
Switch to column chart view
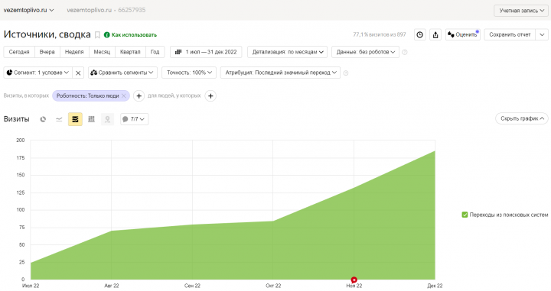pos(91,119)
